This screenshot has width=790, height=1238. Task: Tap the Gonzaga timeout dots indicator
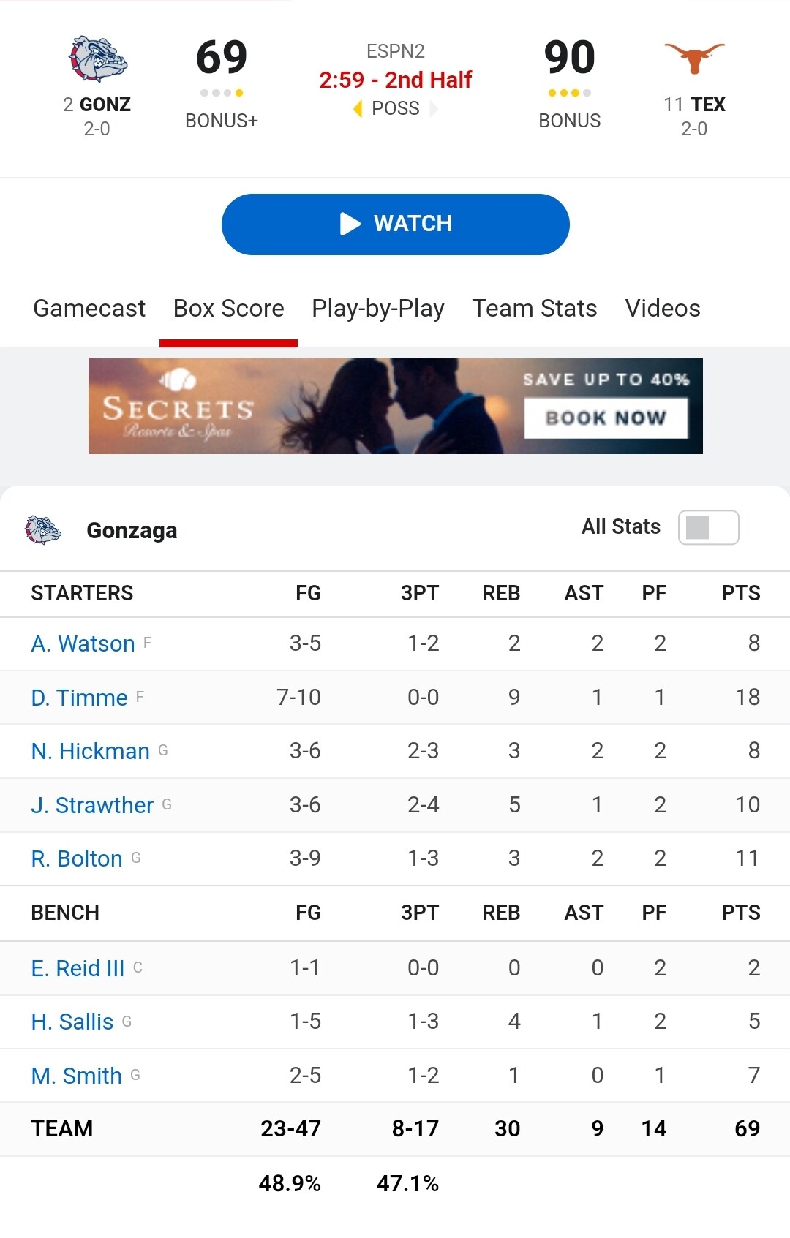tap(222, 93)
